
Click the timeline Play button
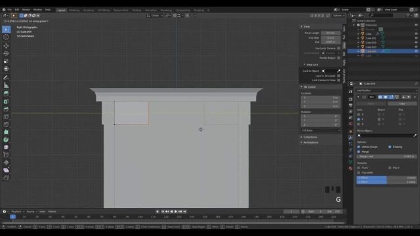[x=176, y=212]
